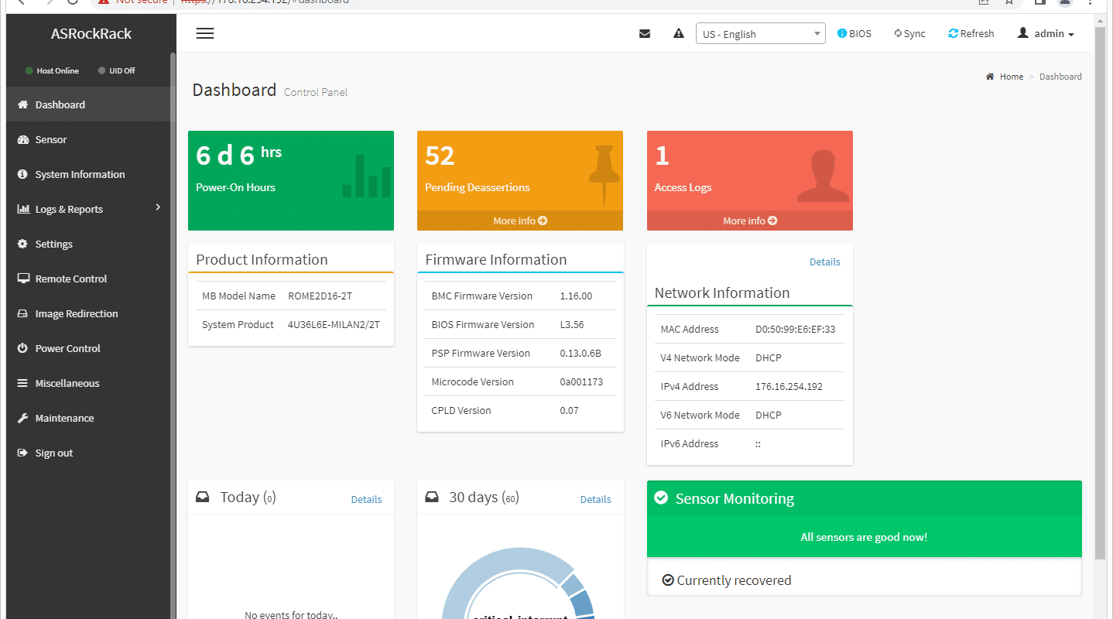The image size is (1113, 619).
Task: Open the Sensor page
Action: click(90, 139)
